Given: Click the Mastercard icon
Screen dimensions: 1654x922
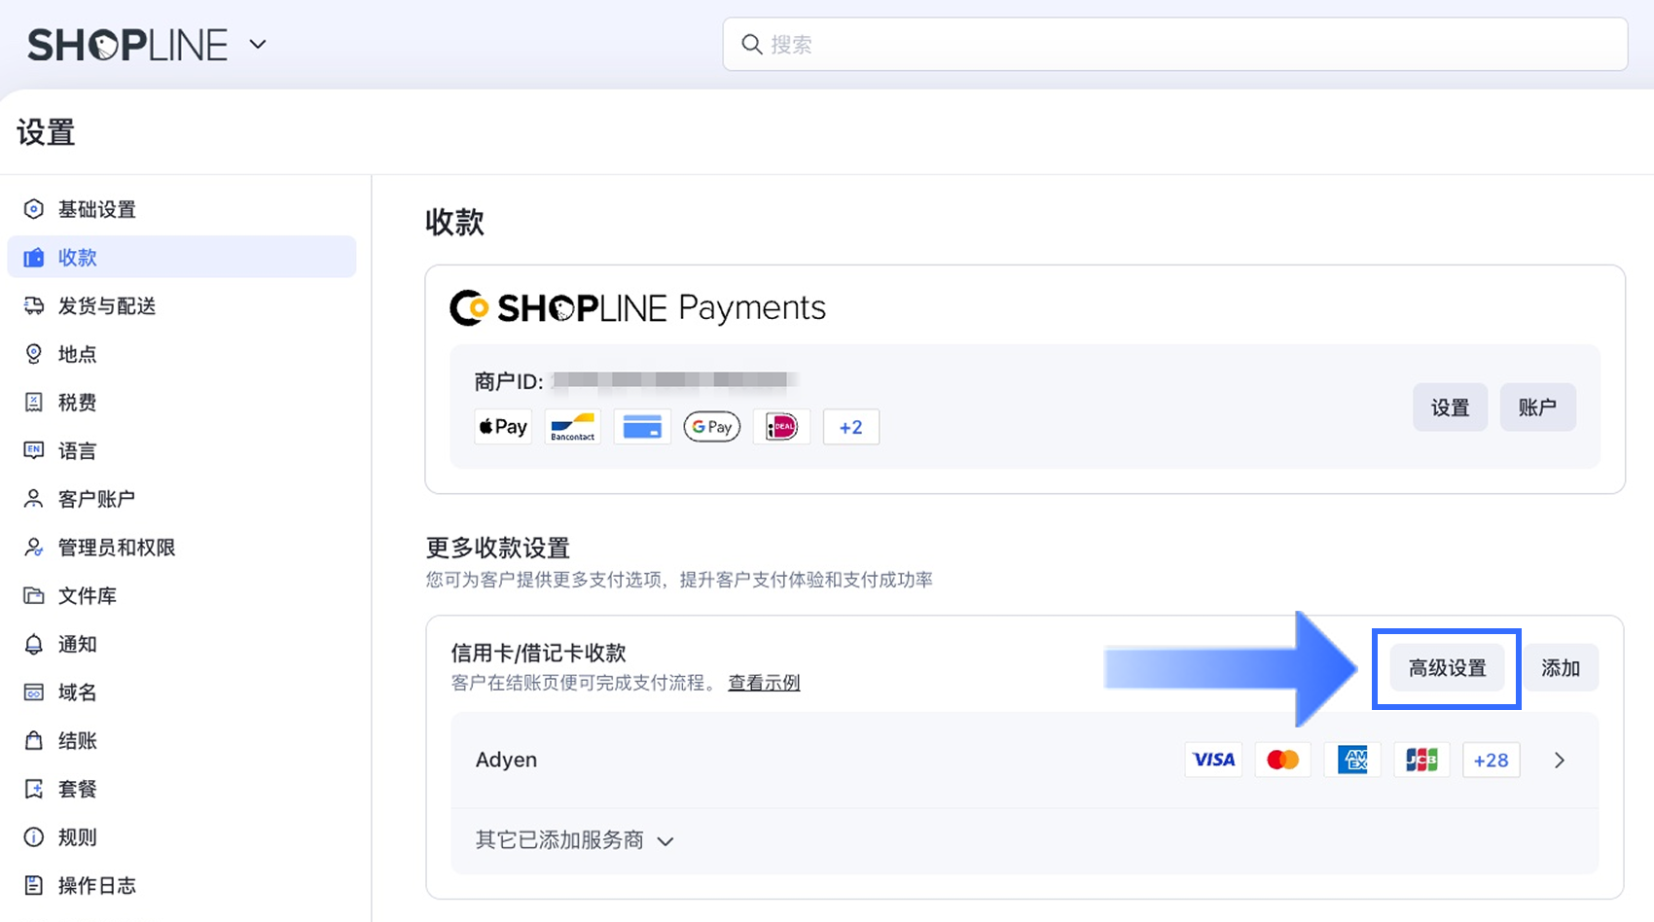Looking at the screenshot, I should 1283,760.
